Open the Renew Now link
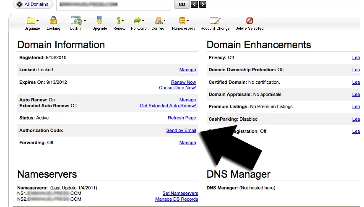Viewport: 364px width, 207px height. [x=183, y=82]
